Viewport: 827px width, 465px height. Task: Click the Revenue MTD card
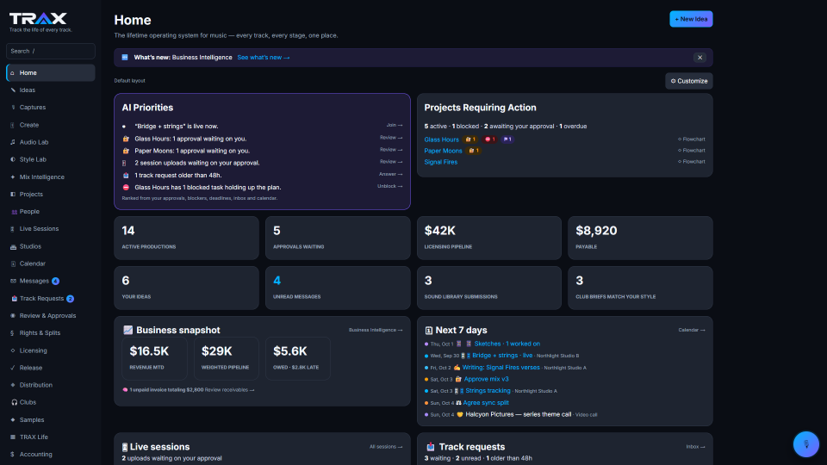(x=154, y=358)
